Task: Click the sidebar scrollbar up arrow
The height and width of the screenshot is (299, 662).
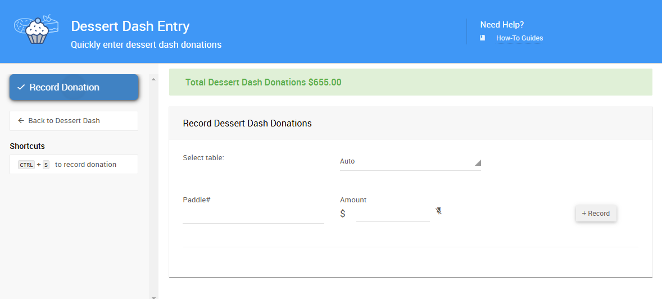Action: (153, 79)
